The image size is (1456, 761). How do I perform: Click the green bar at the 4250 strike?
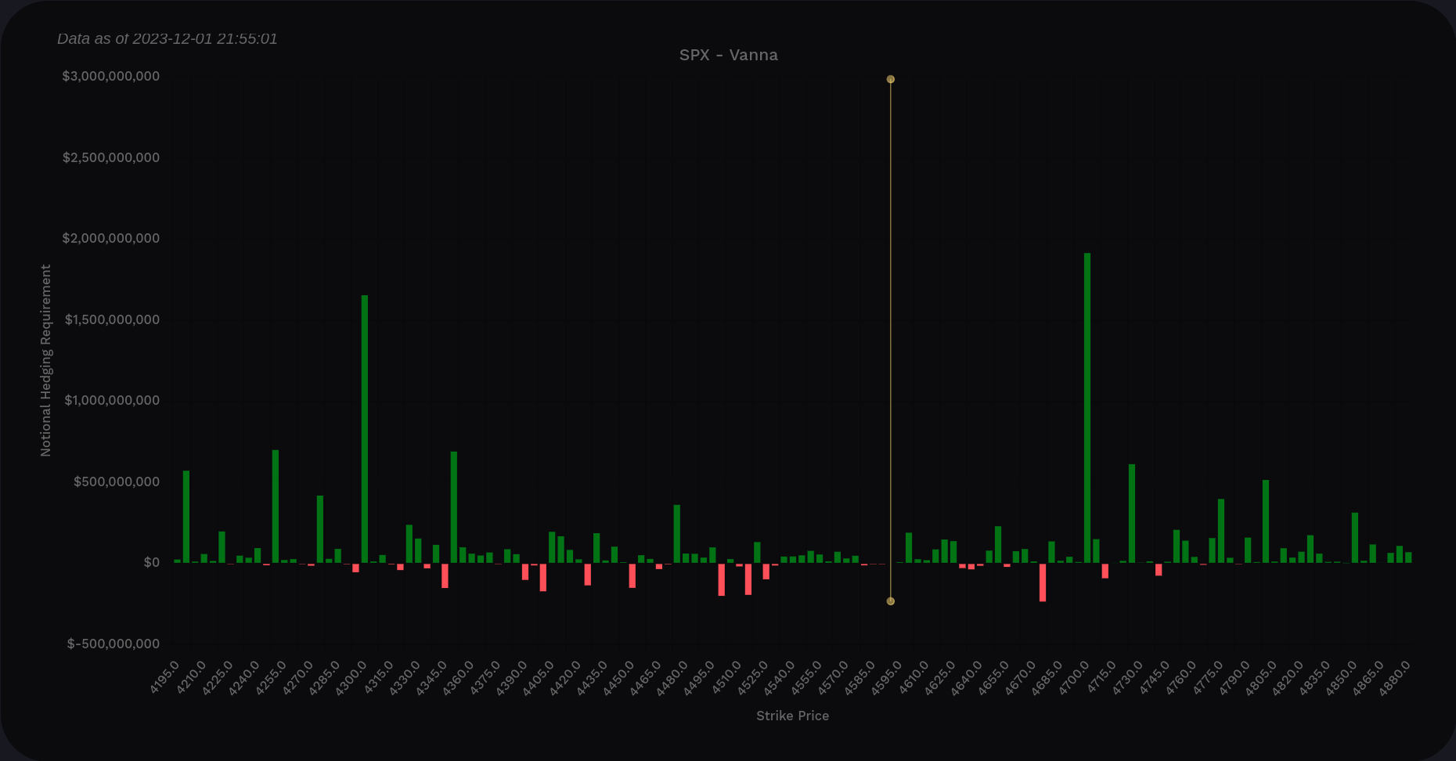point(276,507)
